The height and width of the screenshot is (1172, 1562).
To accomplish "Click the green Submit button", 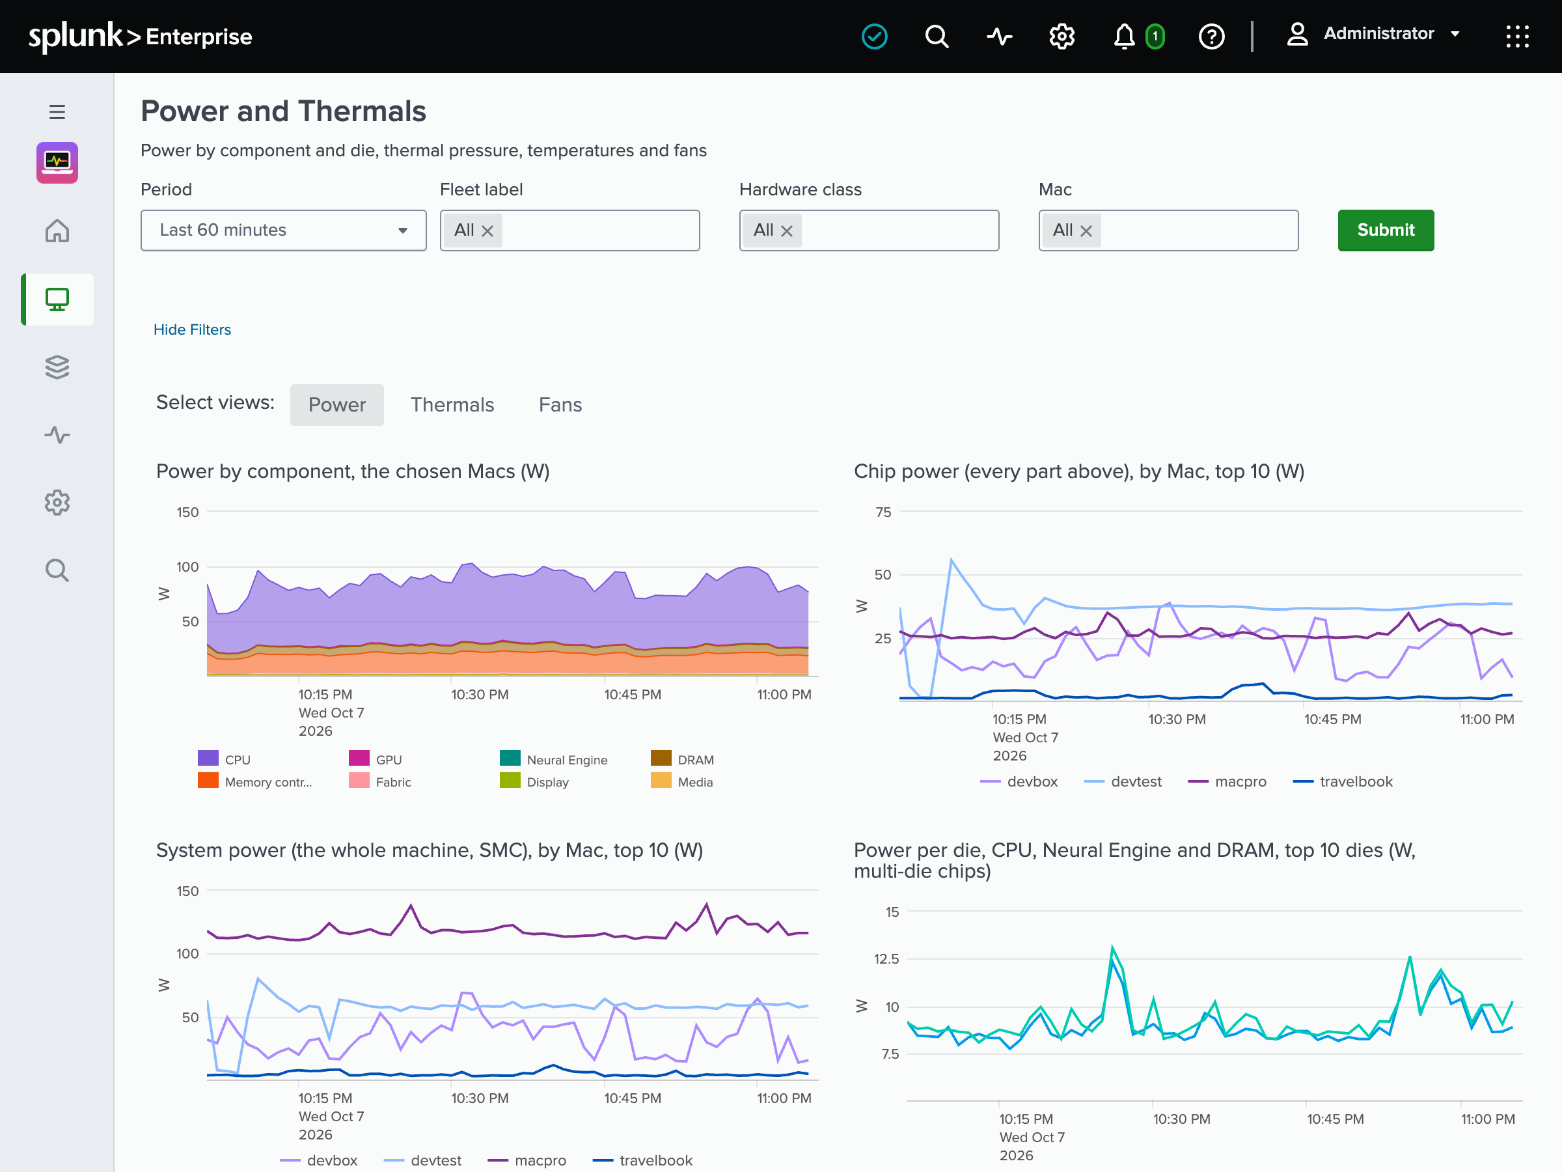I will [1386, 230].
